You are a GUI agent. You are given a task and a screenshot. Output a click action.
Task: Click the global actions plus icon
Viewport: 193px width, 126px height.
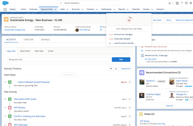177,3
